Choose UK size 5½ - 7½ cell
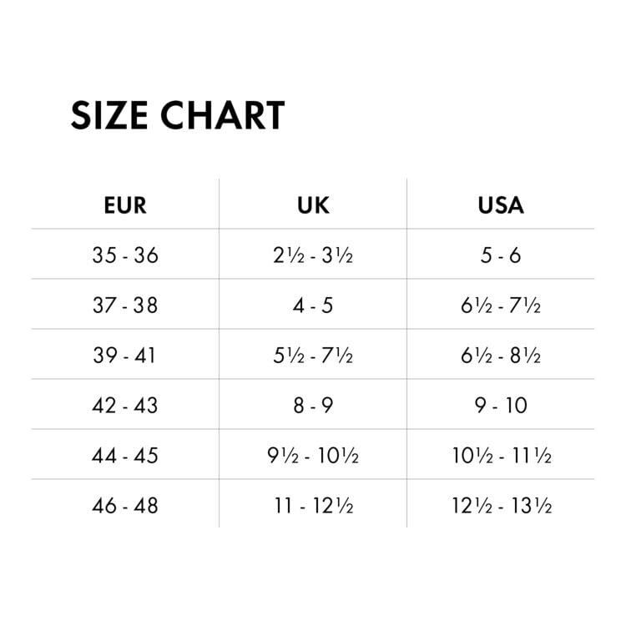This screenshot has height=626, width=626. pyautogui.click(x=313, y=356)
